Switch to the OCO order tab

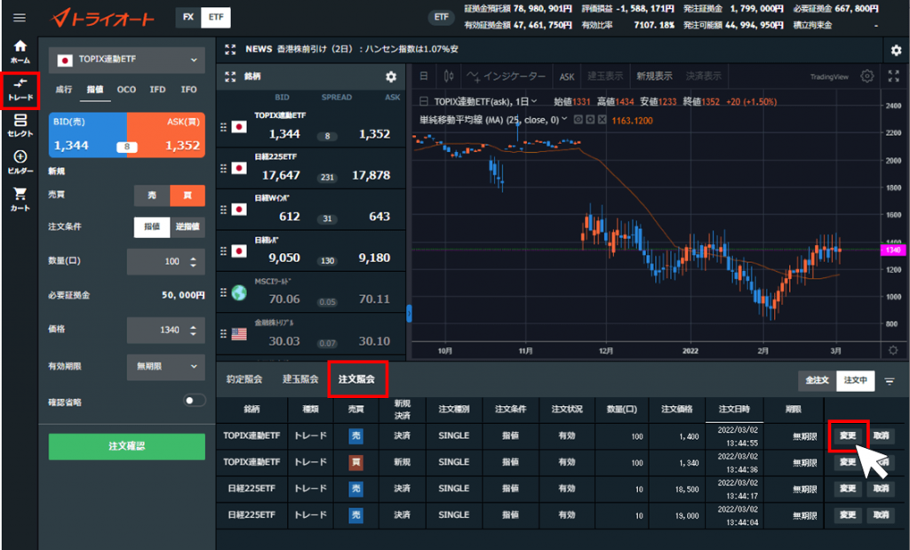pyautogui.click(x=126, y=90)
